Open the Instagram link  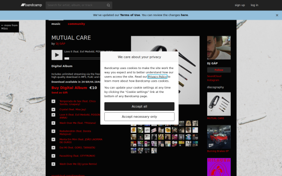[213, 80]
